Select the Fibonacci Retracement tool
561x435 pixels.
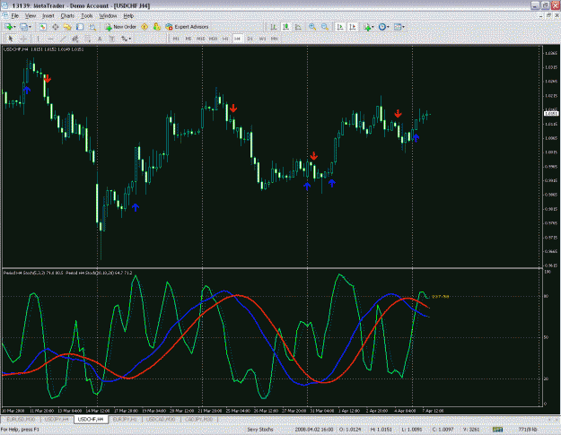tap(88, 39)
